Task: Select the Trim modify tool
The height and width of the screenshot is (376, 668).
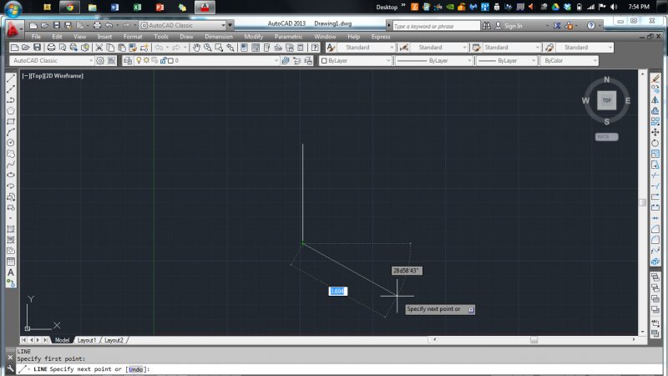Action: pos(655,175)
